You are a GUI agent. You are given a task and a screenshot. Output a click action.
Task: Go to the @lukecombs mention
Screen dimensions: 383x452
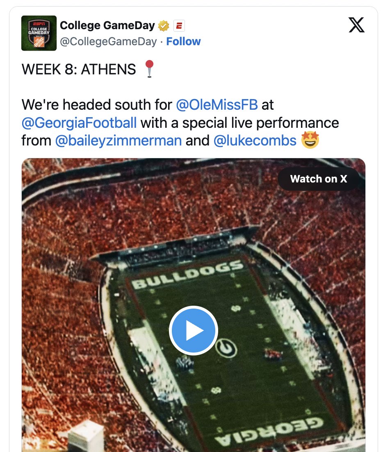255,141
